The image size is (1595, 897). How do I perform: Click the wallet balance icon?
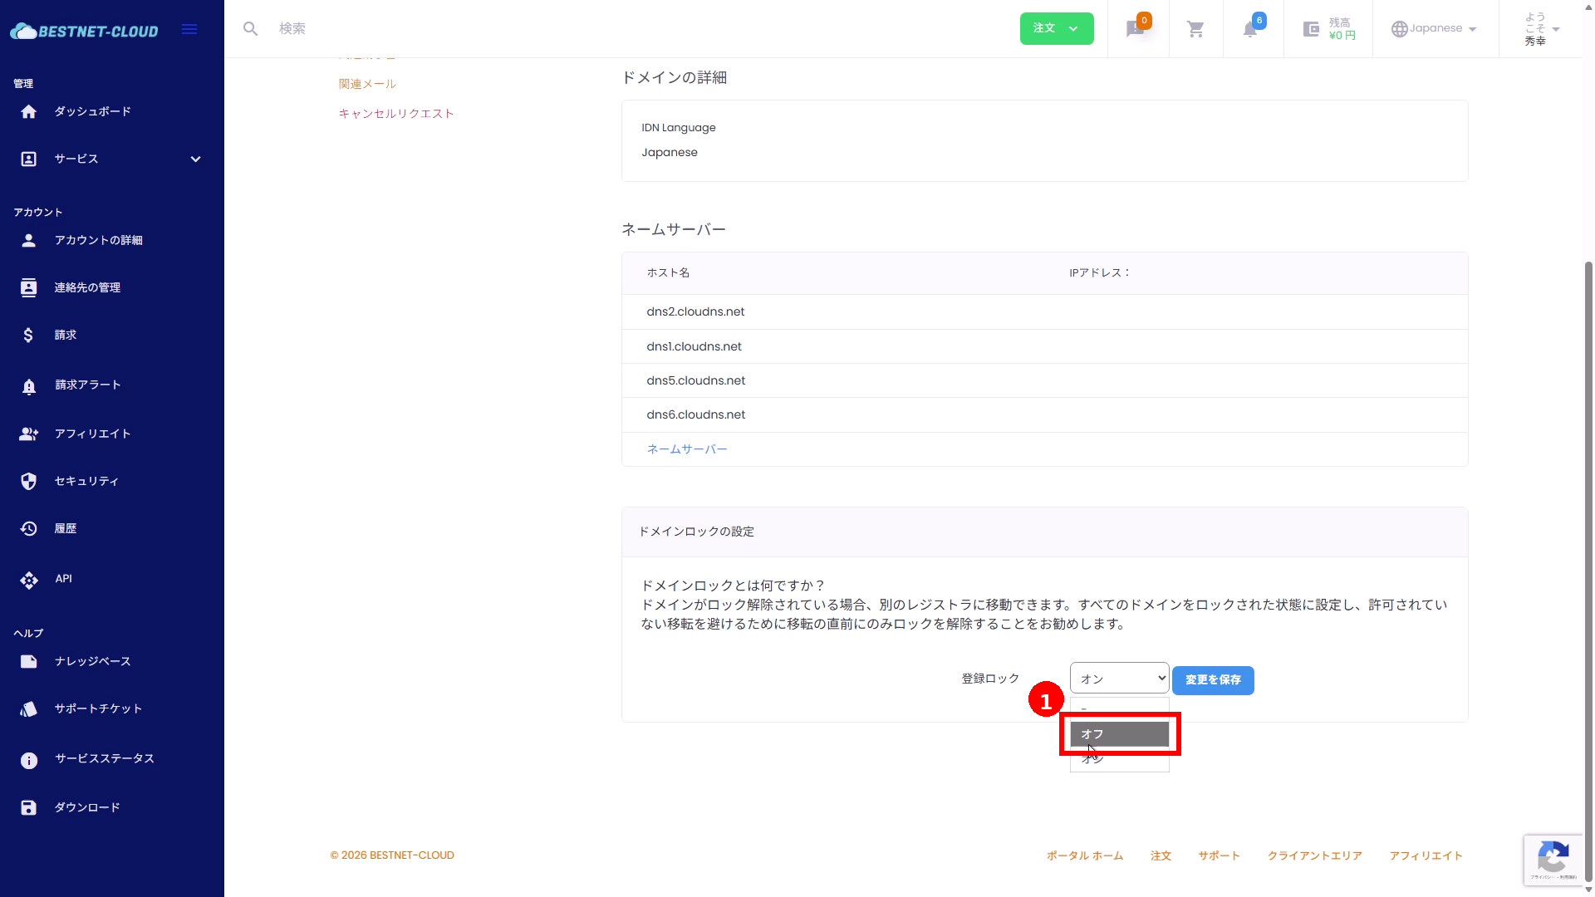pyautogui.click(x=1311, y=30)
